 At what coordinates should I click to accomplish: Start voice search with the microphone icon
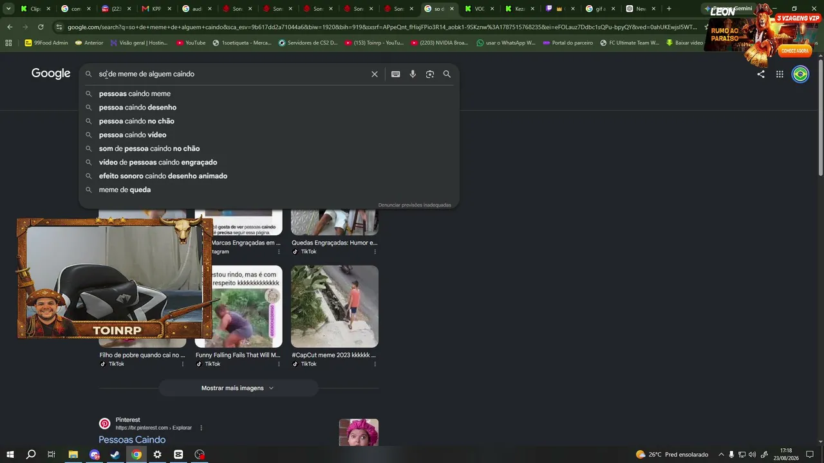[413, 74]
